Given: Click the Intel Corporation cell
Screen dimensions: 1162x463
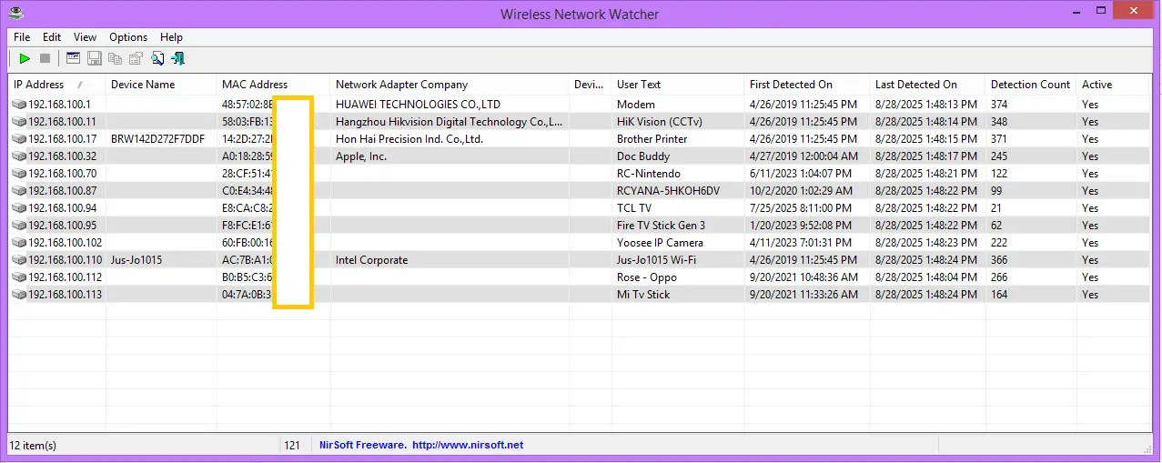Looking at the screenshot, I should point(372,260).
